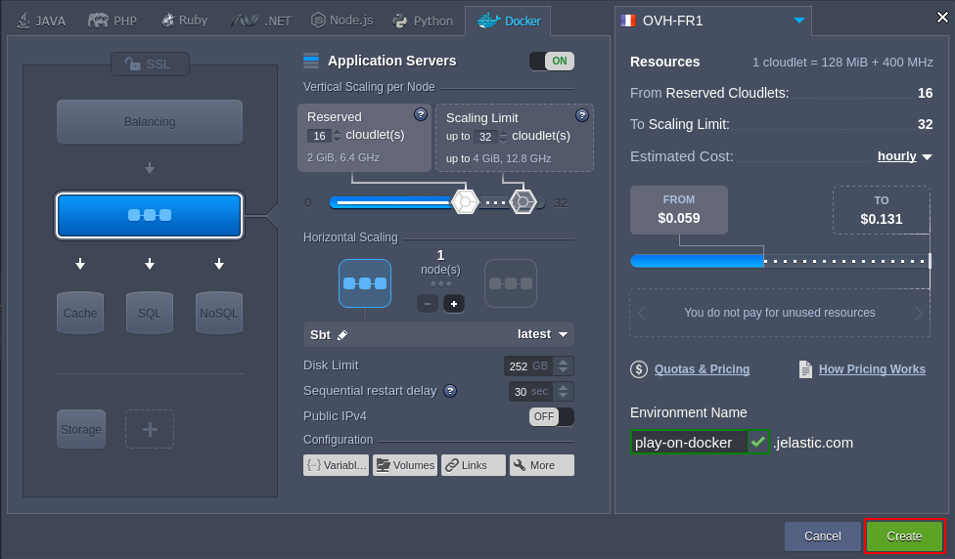
Task: Decrease node count with minus button
Action: tap(428, 304)
